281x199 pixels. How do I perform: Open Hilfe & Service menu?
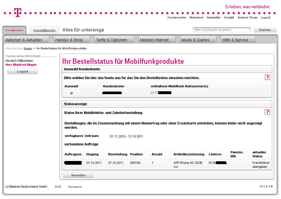click(235, 40)
